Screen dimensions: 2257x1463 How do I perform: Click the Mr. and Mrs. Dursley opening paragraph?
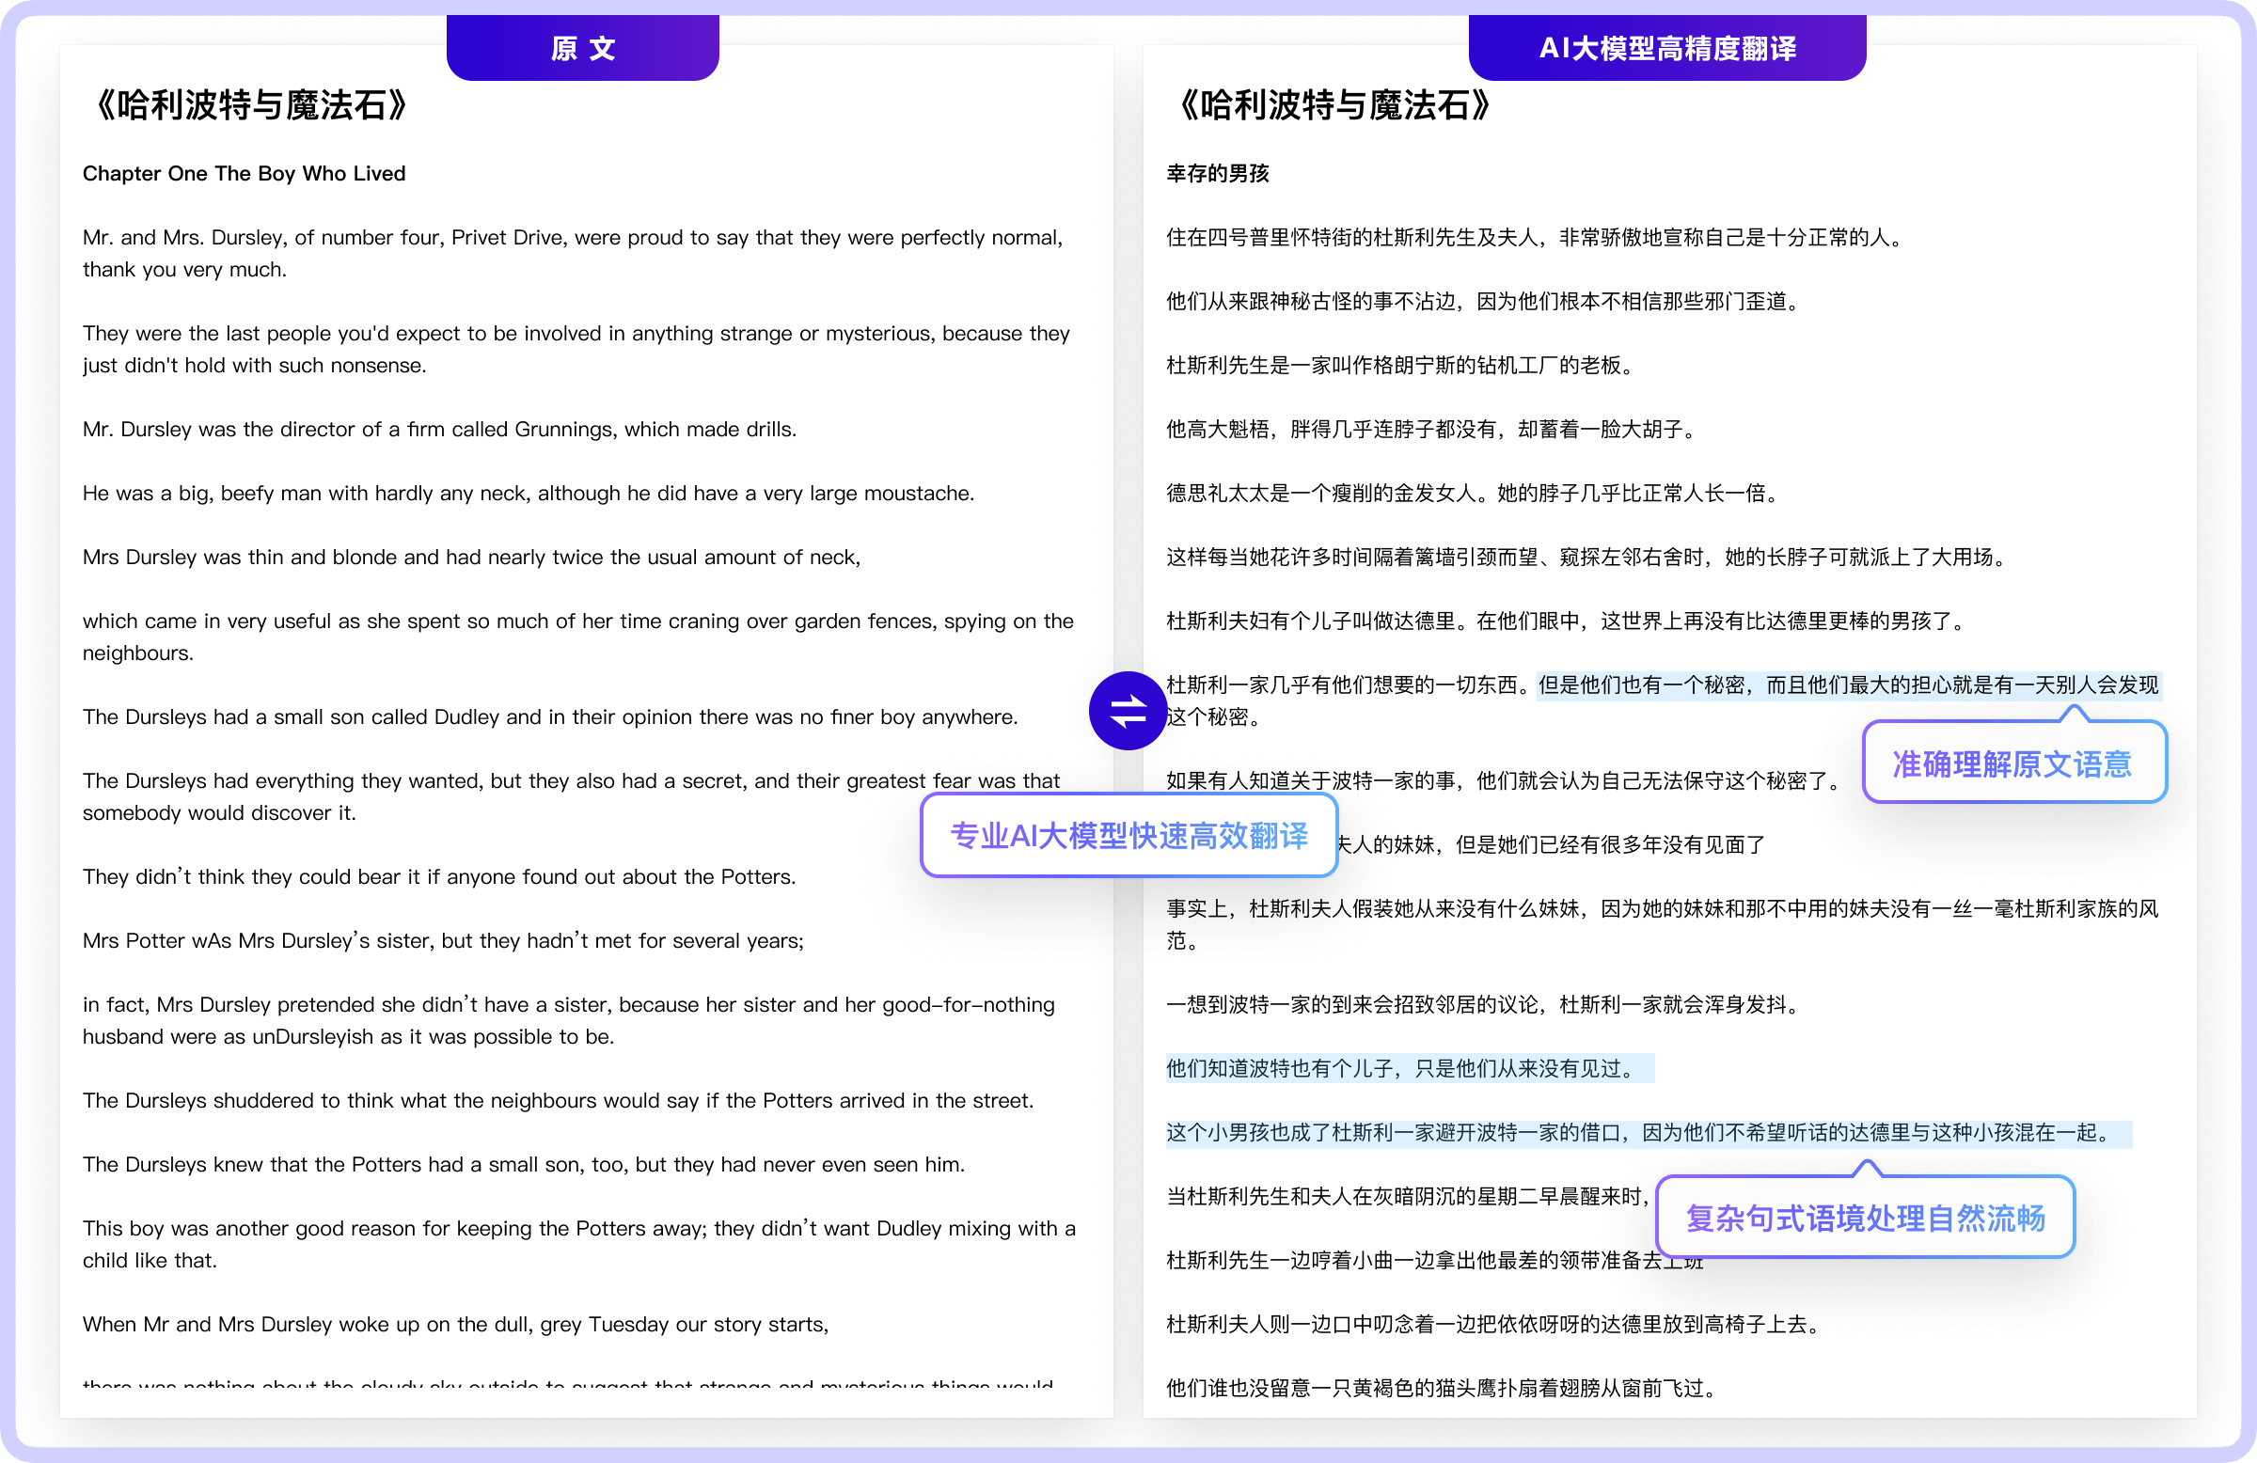point(573,238)
